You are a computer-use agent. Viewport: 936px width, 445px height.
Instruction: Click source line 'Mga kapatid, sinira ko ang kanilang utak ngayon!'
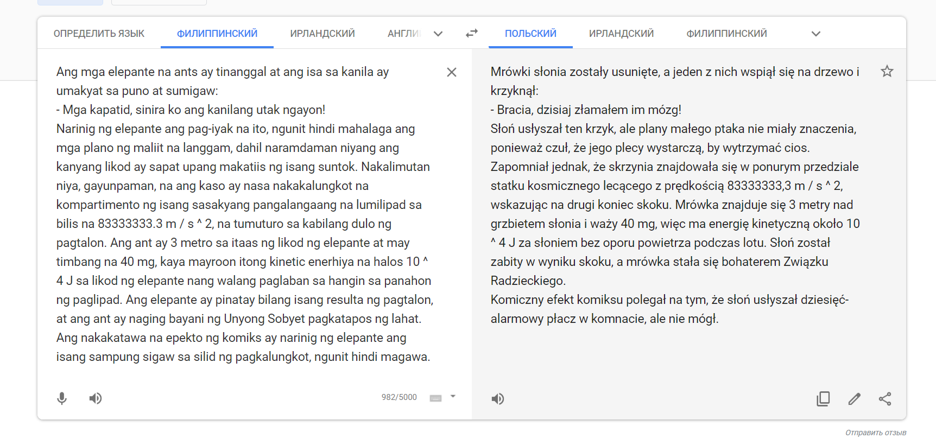click(191, 110)
